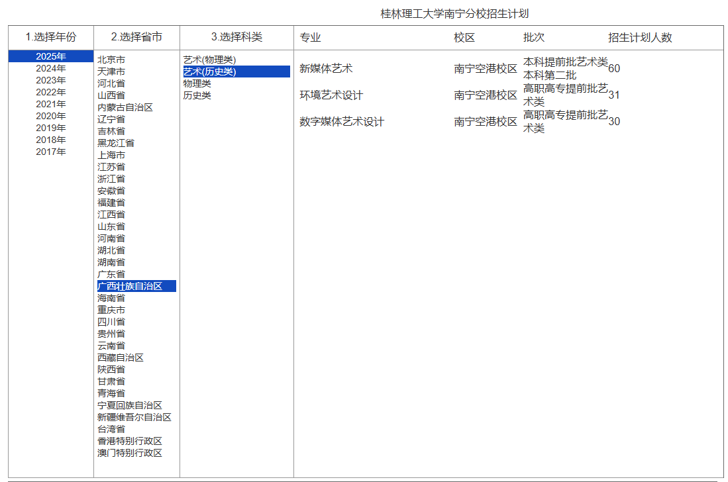The image size is (728, 482).
Task: Click 上海市 in the province list
Action: 111,155
